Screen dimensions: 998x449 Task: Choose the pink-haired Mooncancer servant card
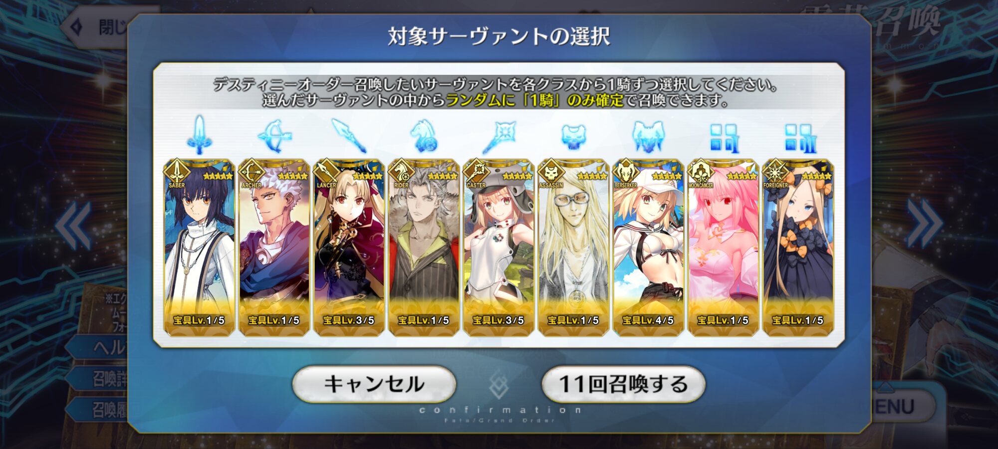pyautogui.click(x=723, y=247)
